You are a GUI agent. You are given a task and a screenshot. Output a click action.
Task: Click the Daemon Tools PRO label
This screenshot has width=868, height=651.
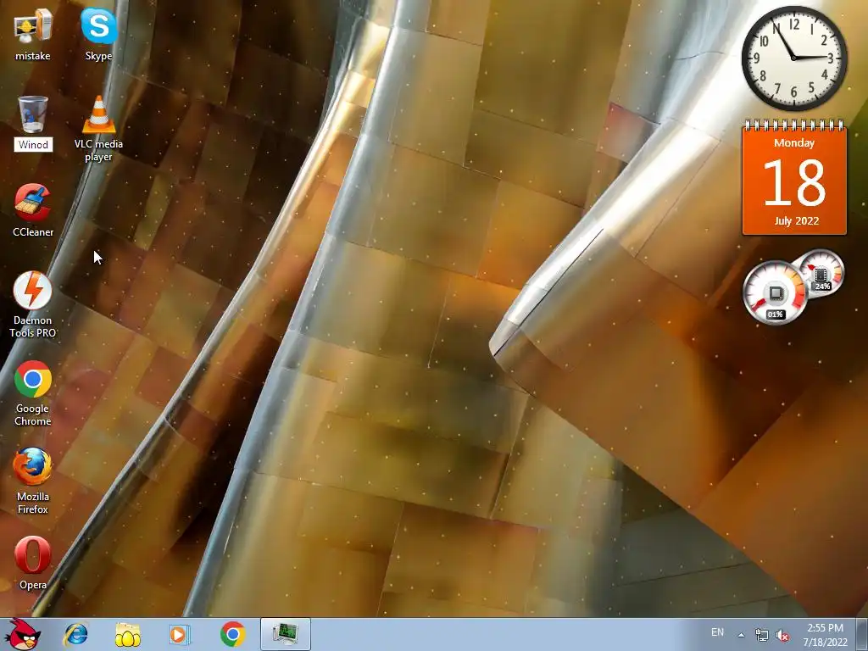point(33,326)
